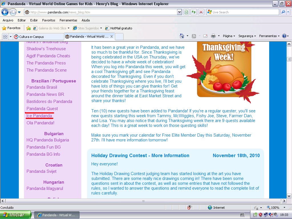Click the Home page icon

pyautogui.click(x=182, y=36)
